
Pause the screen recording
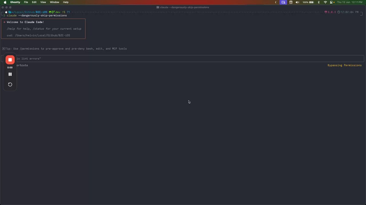point(10,74)
